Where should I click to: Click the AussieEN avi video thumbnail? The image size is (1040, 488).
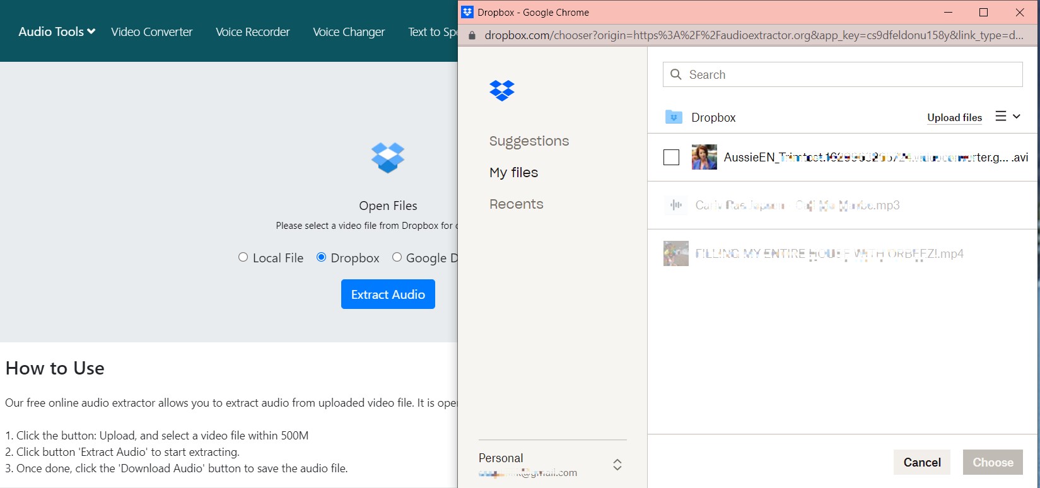(704, 157)
